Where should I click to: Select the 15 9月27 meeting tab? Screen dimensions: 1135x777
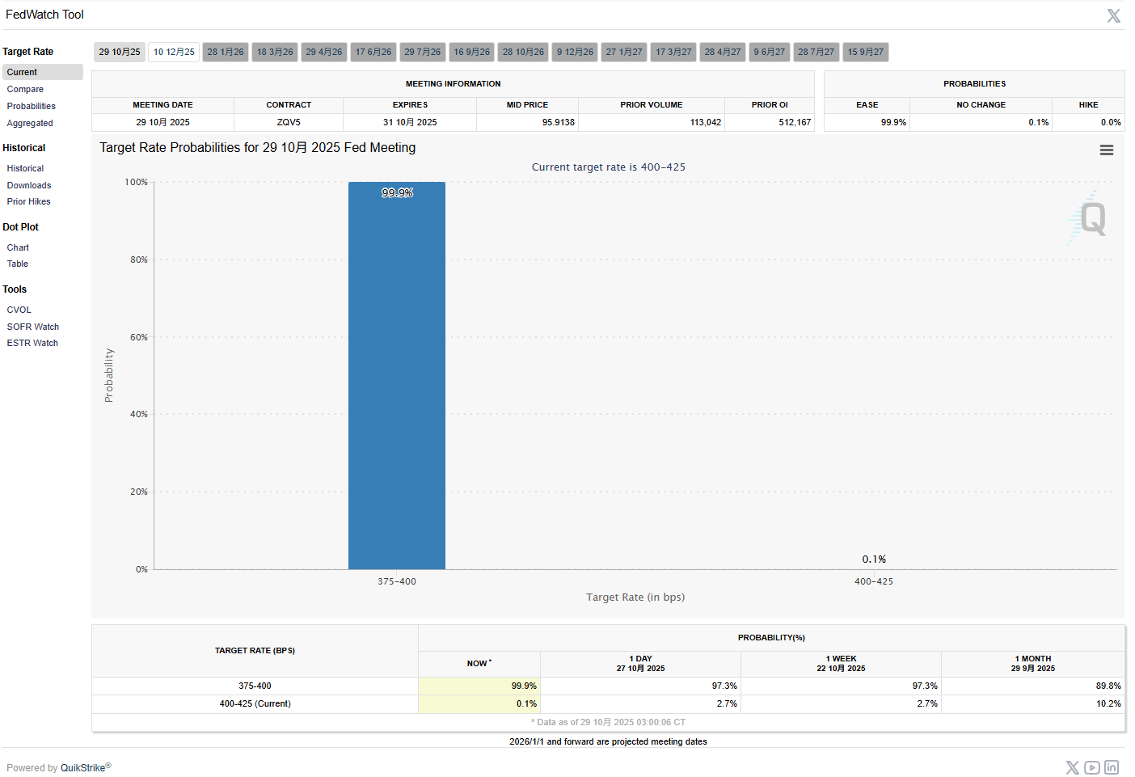coord(865,53)
